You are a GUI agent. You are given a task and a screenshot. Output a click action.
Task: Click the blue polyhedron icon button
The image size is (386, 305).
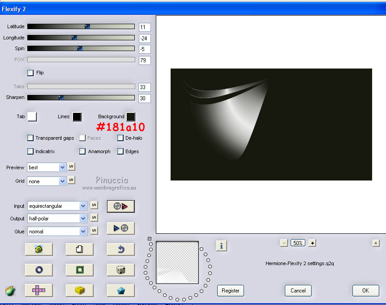pos(120,291)
